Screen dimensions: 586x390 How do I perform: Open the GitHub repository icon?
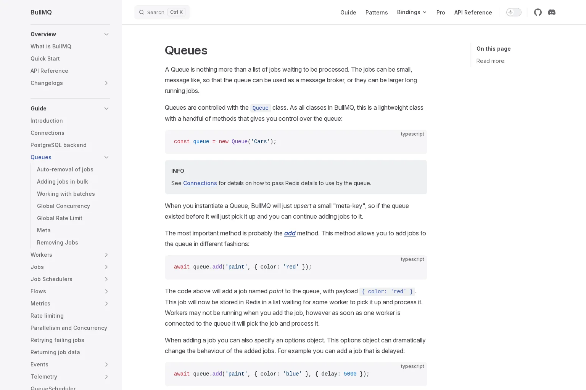538,12
